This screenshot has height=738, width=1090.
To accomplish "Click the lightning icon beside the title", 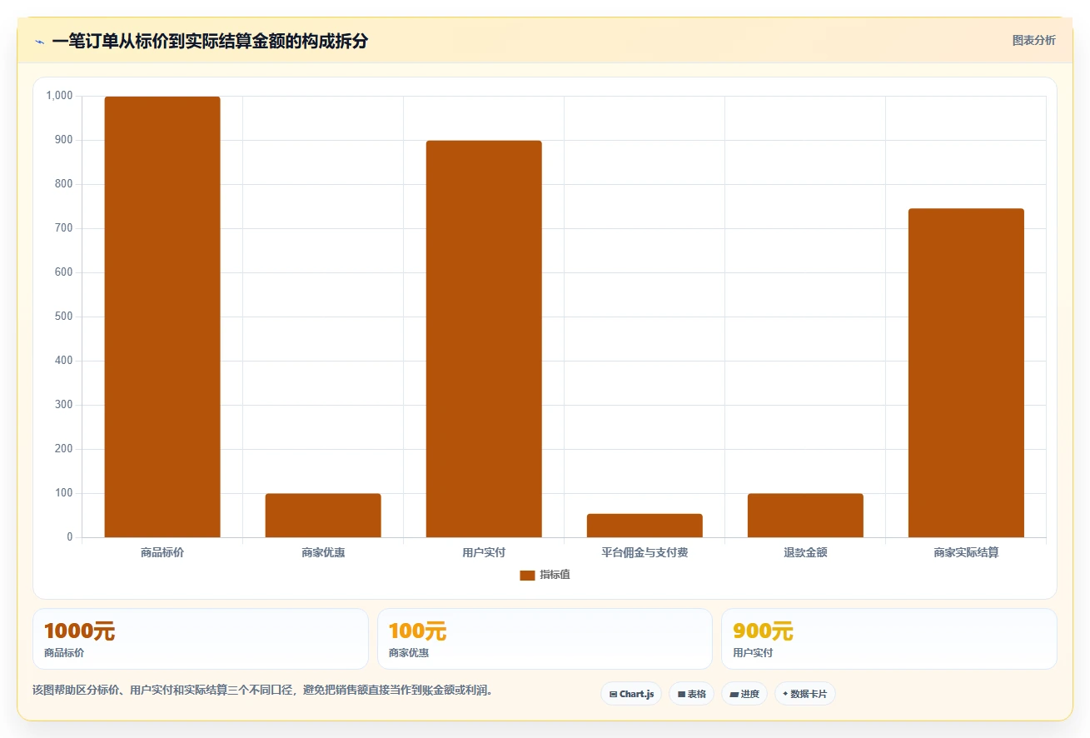I will pos(39,42).
